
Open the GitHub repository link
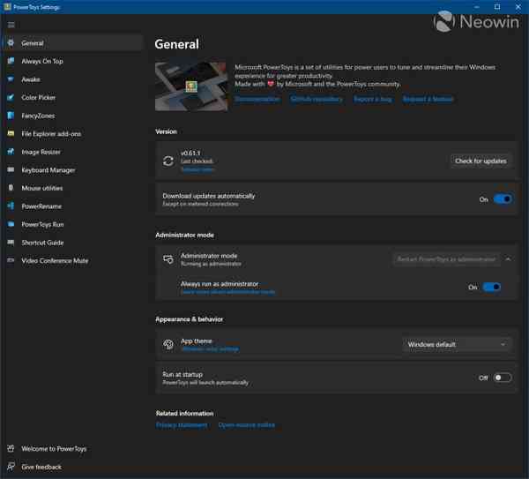click(x=317, y=99)
